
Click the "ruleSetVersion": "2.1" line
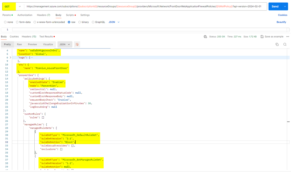(57, 138)
